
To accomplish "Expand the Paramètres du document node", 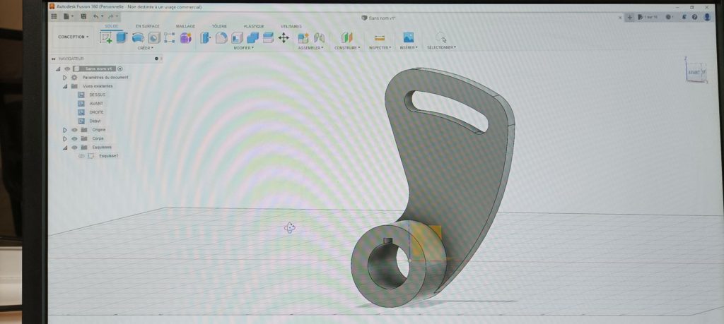I will (x=65, y=78).
